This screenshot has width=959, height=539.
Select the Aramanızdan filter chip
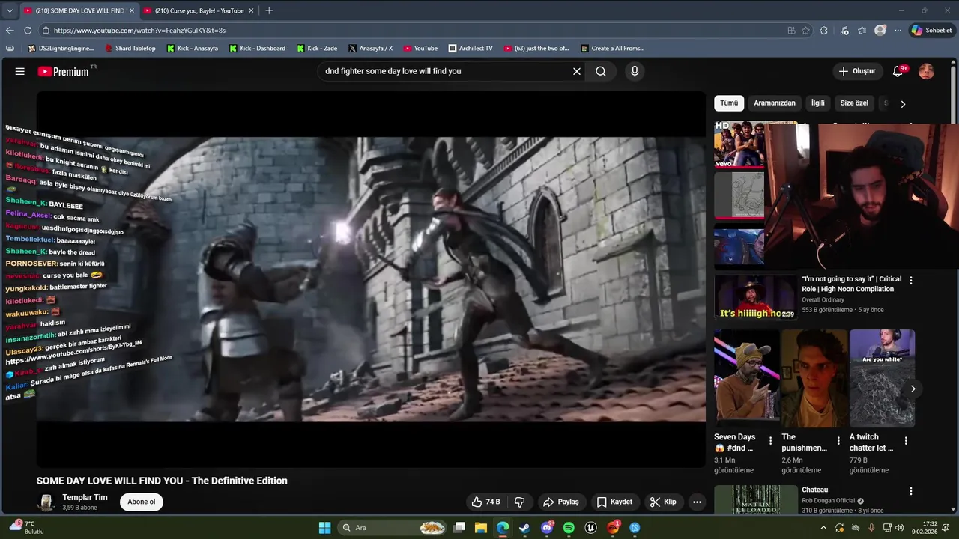coord(775,103)
